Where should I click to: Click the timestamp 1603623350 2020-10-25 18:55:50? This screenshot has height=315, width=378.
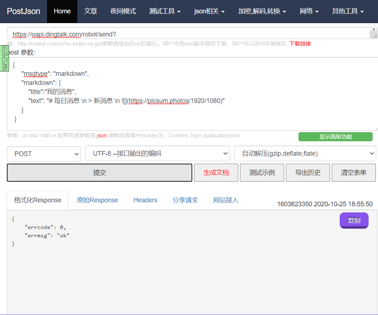[x=325, y=204]
